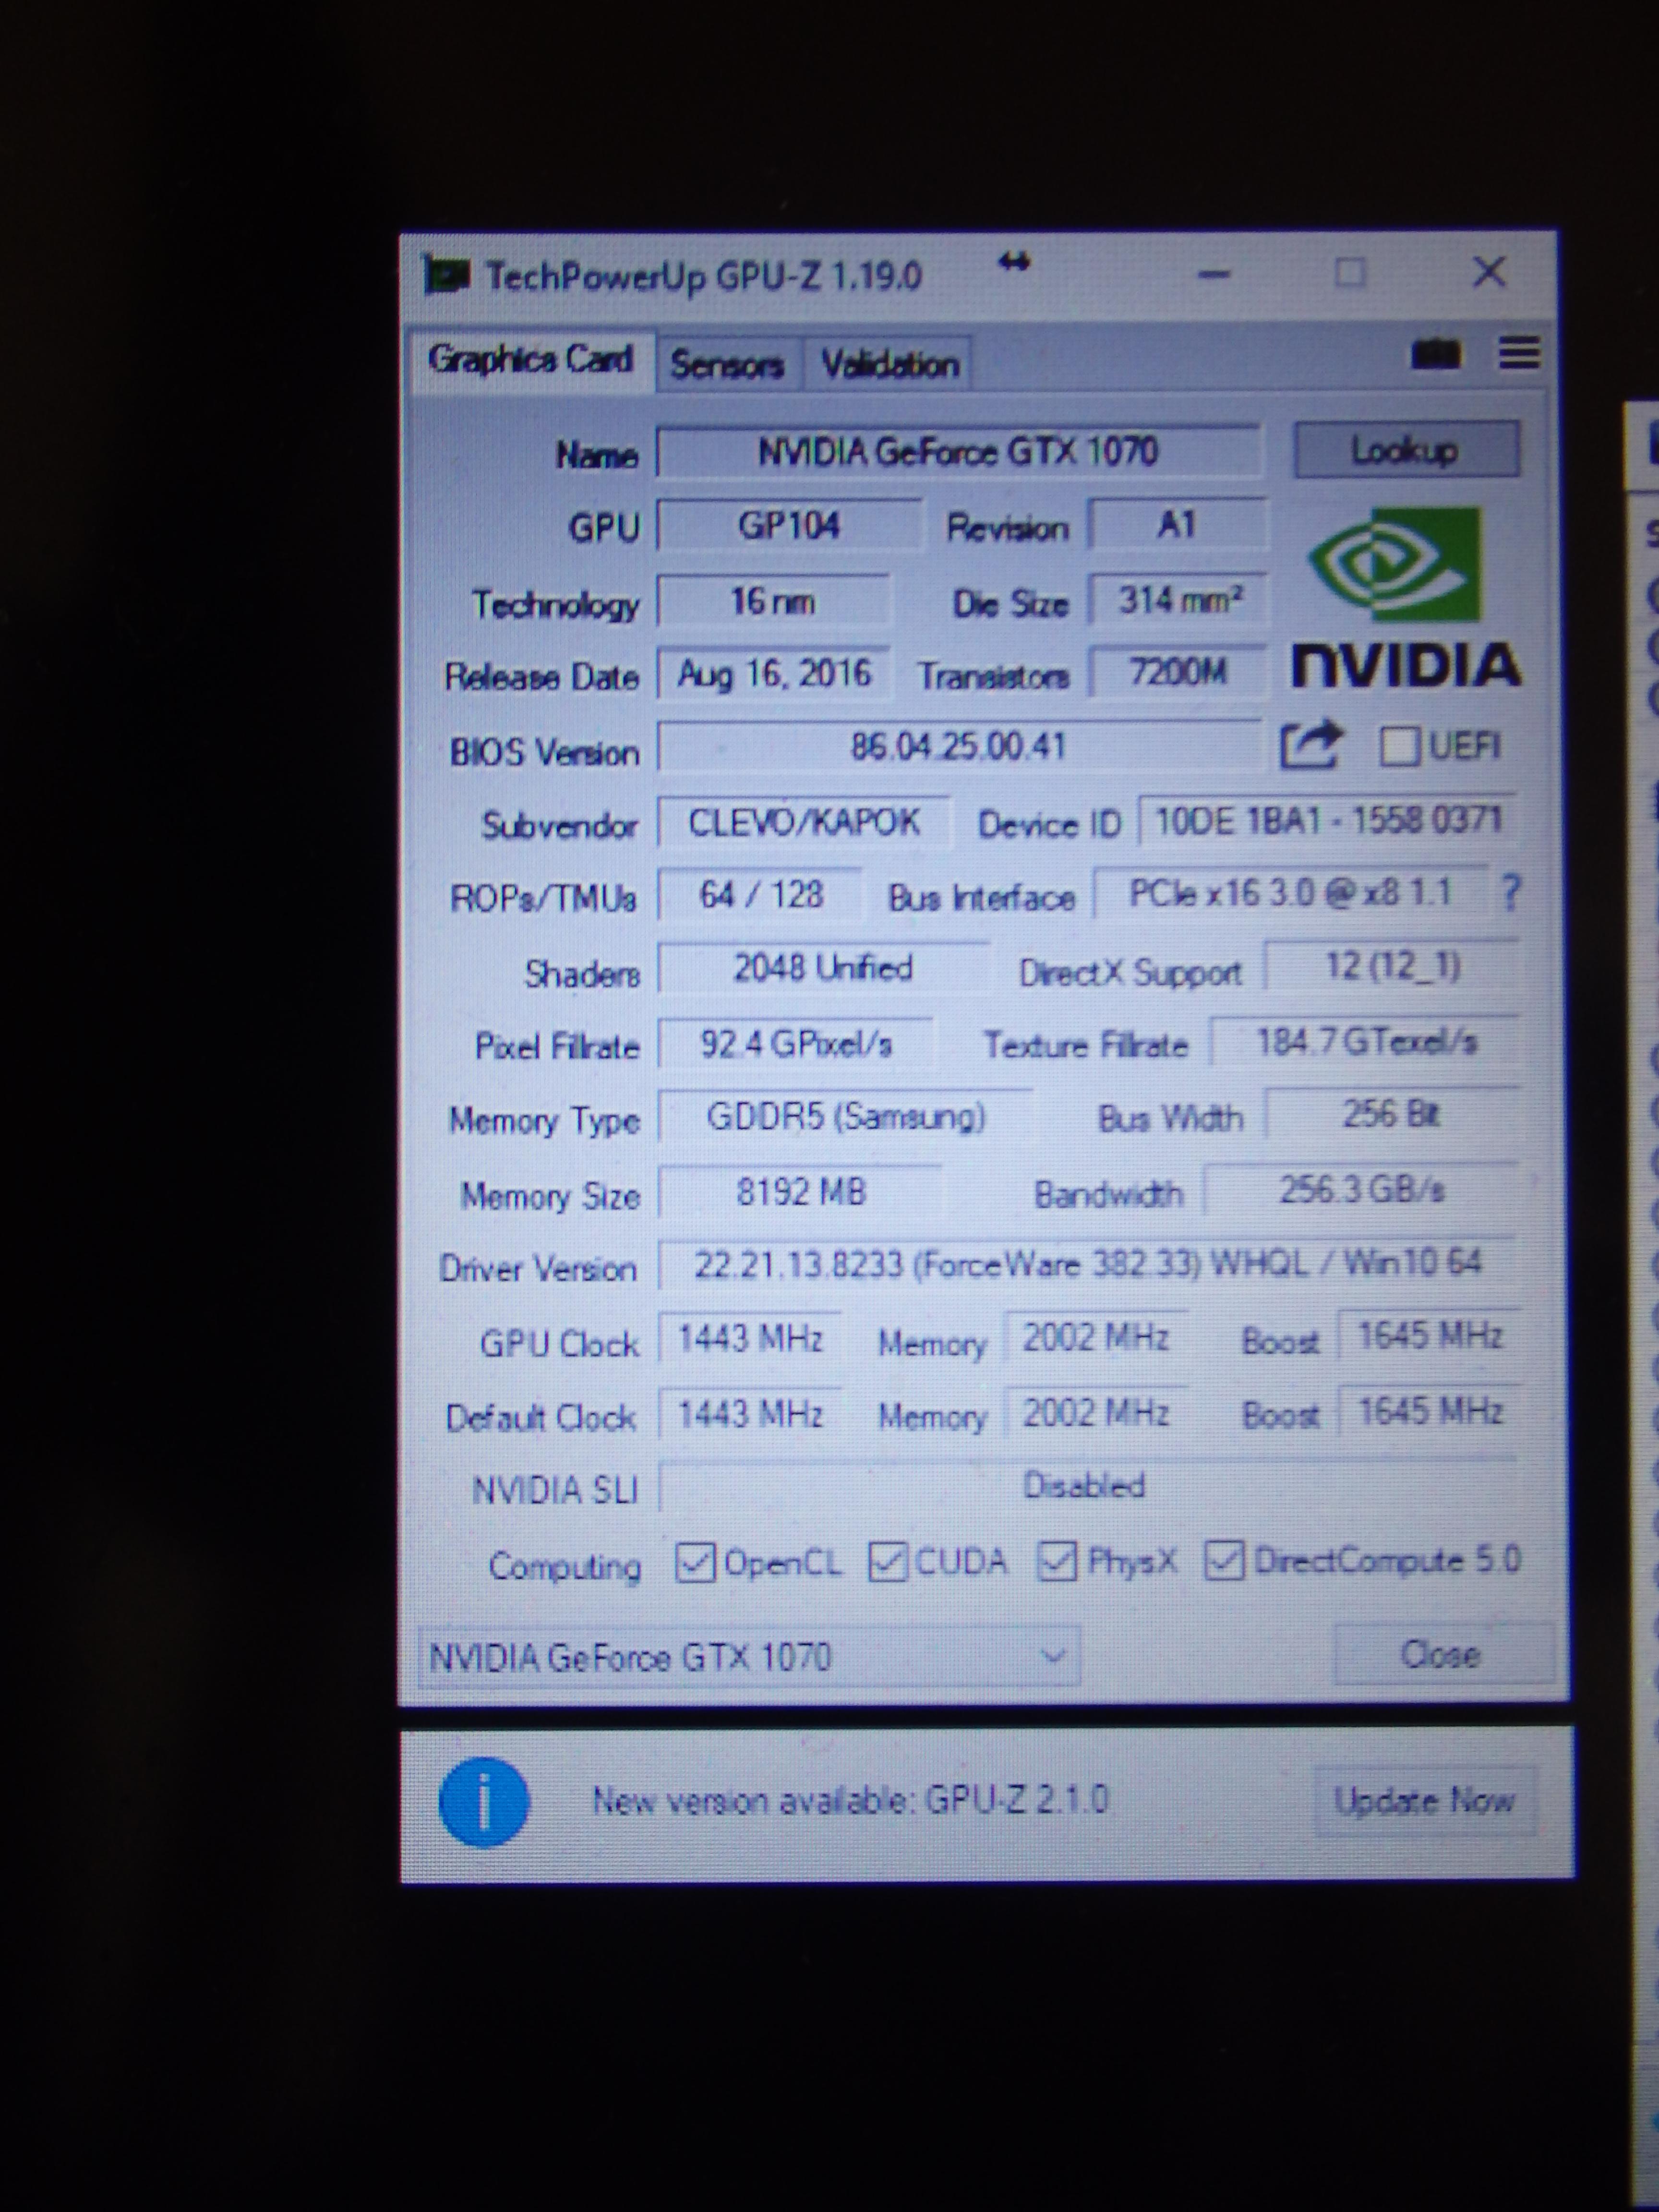1659x2212 pixels.
Task: Open the GPU-Z hamburger menu icon
Action: 1518,352
